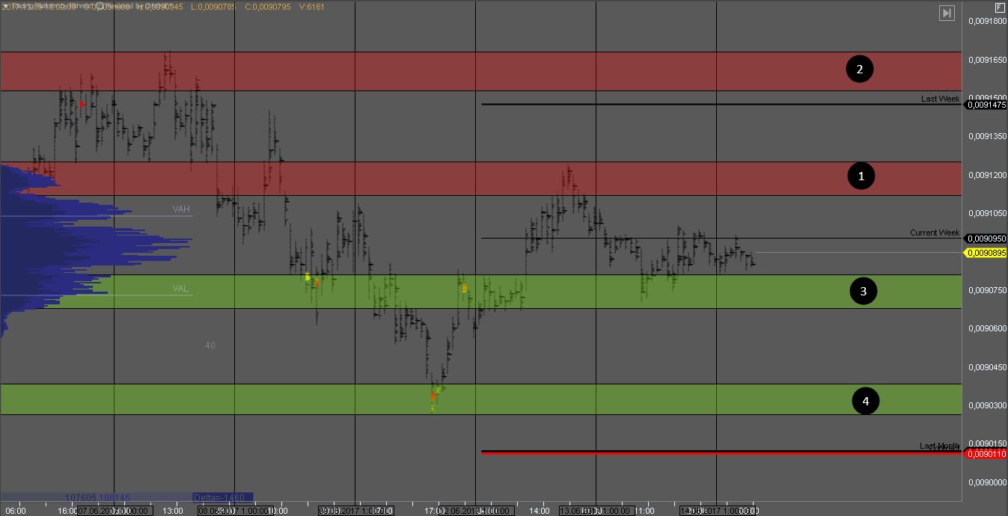Click the Current Week level label

click(x=934, y=233)
